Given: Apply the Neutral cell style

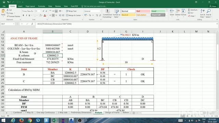Looking at the screenshot, I should point(128,15).
